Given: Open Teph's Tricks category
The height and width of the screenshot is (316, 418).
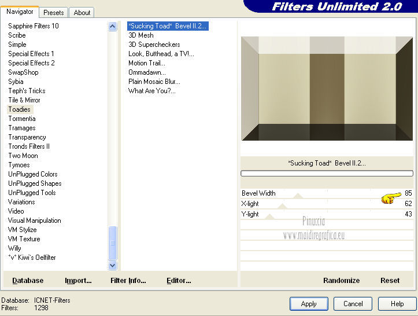Looking at the screenshot, I should point(27,91).
